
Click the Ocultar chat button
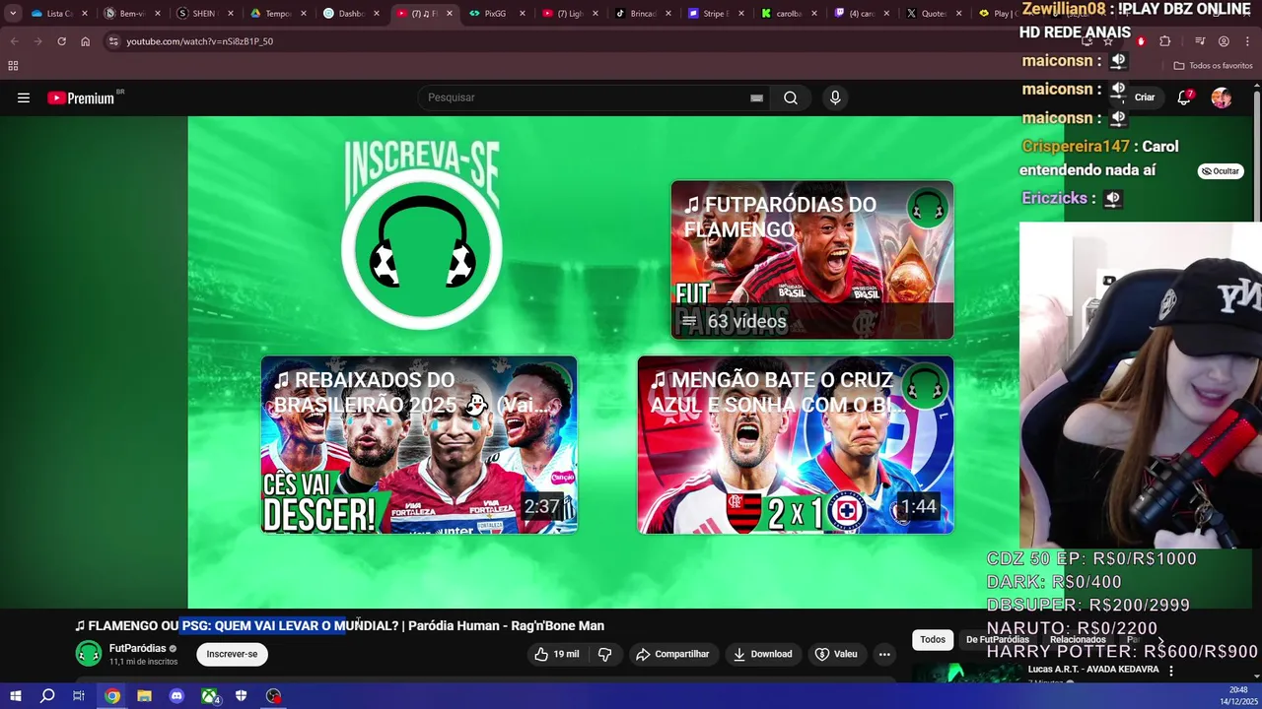pos(1220,171)
